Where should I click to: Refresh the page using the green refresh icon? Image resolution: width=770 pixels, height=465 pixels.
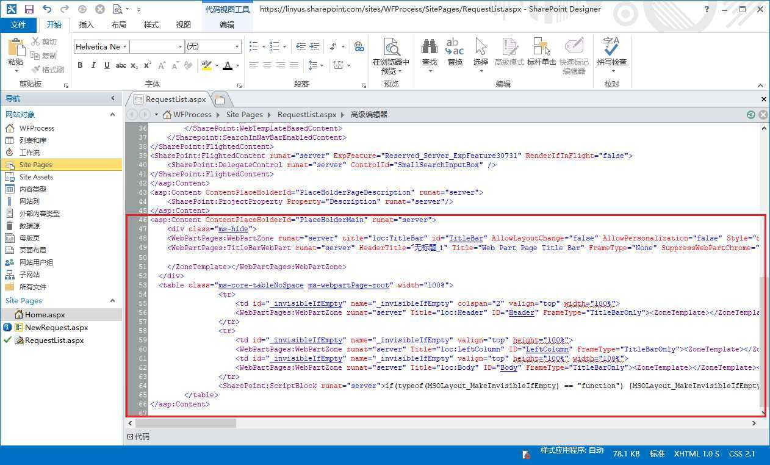pos(751,114)
